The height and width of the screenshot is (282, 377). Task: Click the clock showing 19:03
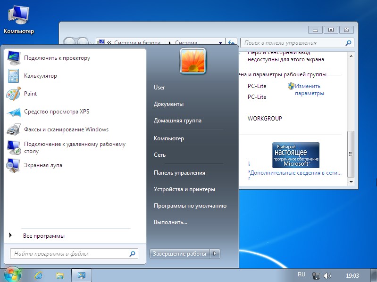[352, 276]
